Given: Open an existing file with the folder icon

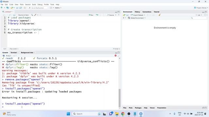Looking at the screenshot, I should [12, 8].
